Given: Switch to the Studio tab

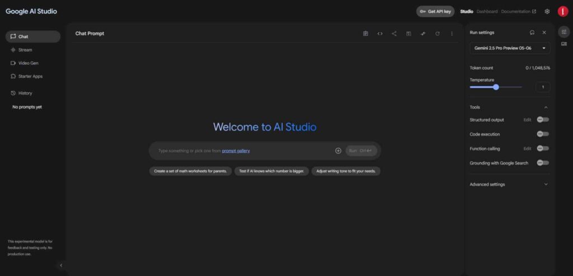Looking at the screenshot, I should pos(467,11).
